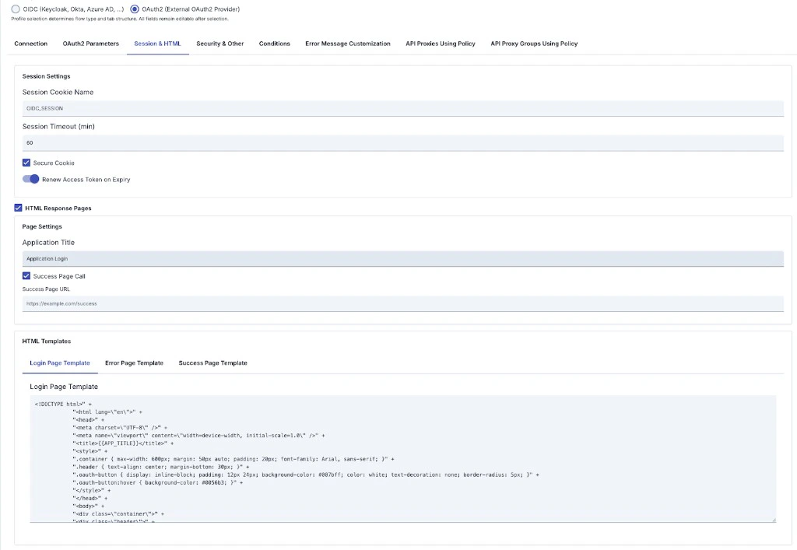The image size is (797, 550).
Task: Uncheck the Success Page Call option
Action: tap(26, 275)
